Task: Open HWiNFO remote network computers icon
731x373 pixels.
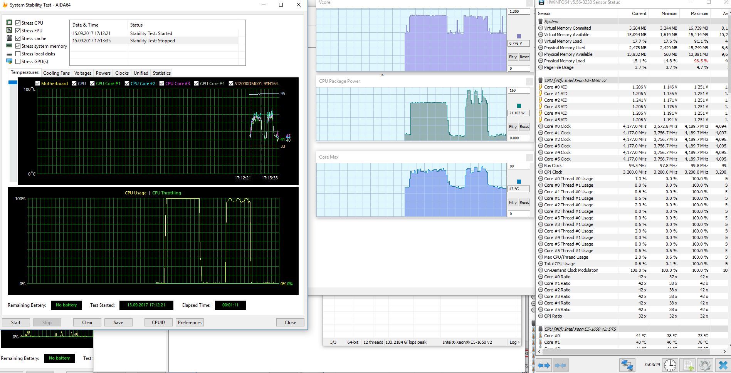Action: click(627, 365)
